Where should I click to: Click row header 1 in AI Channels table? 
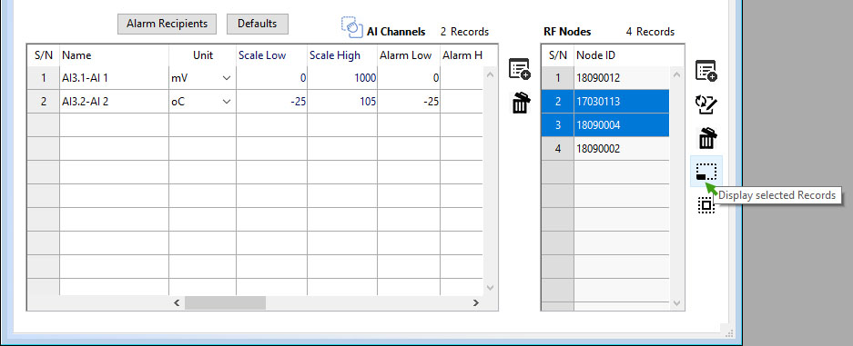pyautogui.click(x=44, y=78)
